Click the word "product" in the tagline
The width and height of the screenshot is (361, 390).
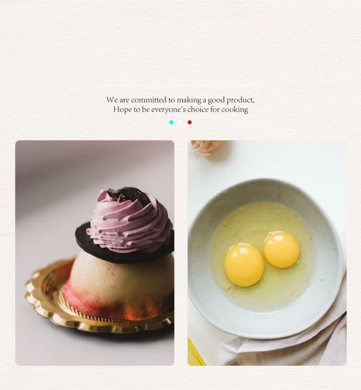(239, 100)
